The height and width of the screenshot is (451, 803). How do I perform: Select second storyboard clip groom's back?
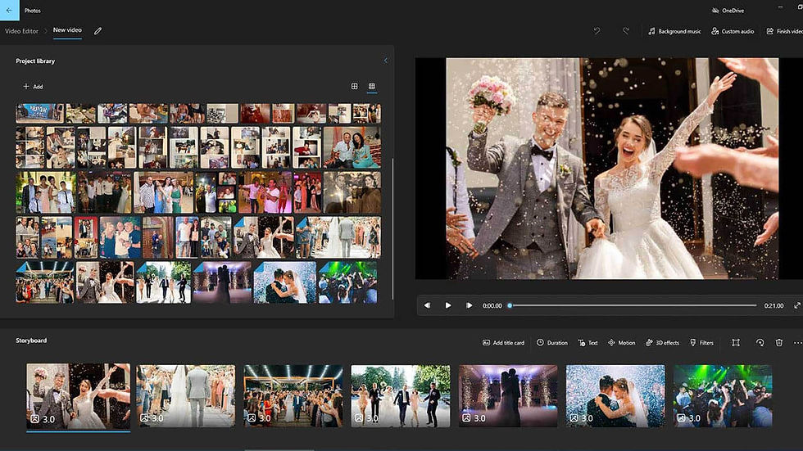(x=186, y=396)
